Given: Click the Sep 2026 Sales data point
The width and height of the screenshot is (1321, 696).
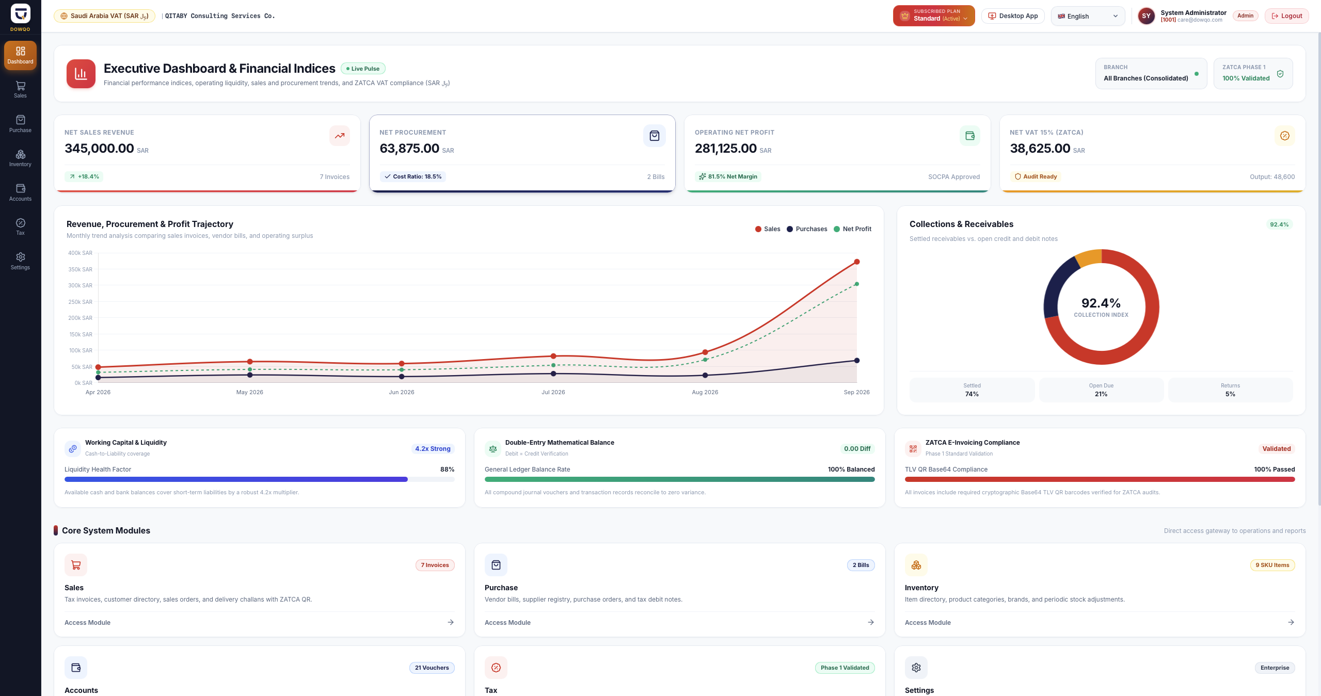Looking at the screenshot, I should point(857,262).
